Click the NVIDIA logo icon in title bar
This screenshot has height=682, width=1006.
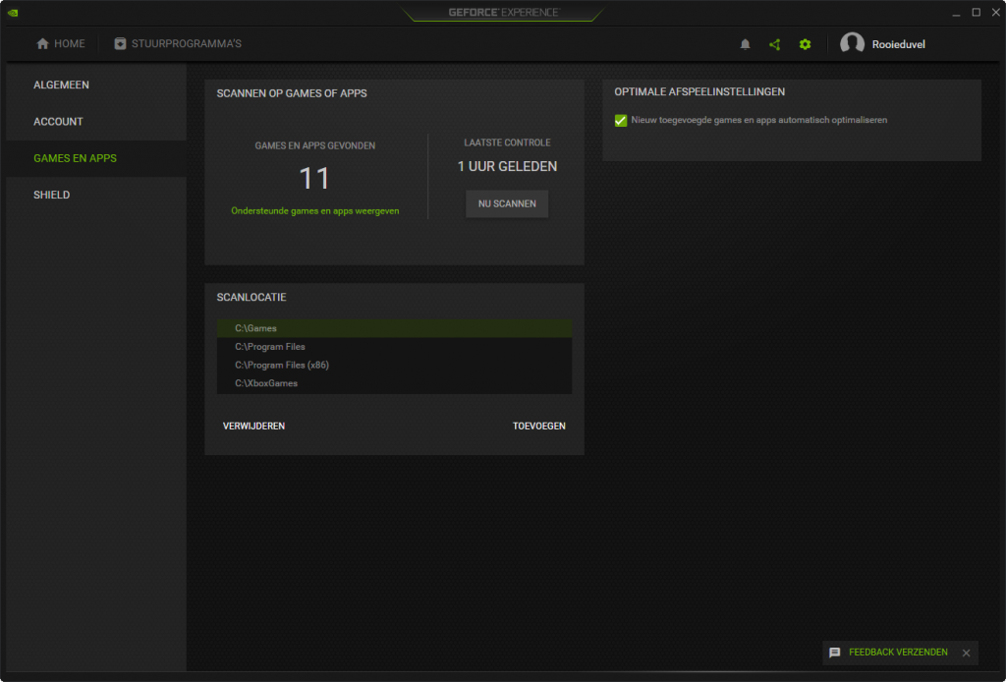[13, 12]
